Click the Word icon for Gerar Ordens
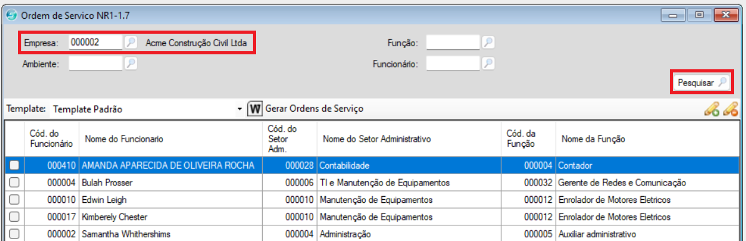Image resolution: width=746 pixels, height=241 pixels. 255,109
